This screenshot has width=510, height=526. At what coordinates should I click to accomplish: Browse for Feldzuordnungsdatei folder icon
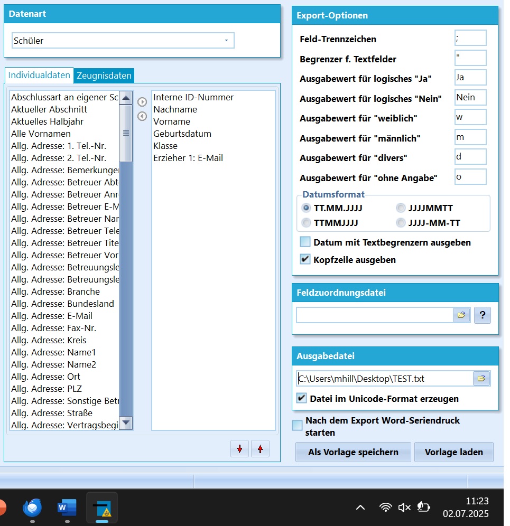point(461,315)
